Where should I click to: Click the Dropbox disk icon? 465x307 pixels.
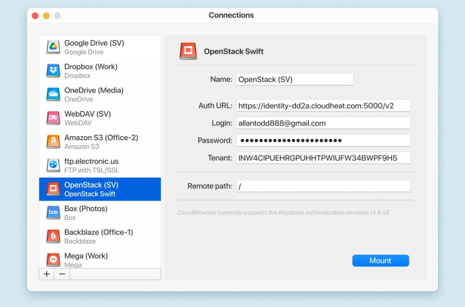click(54, 70)
